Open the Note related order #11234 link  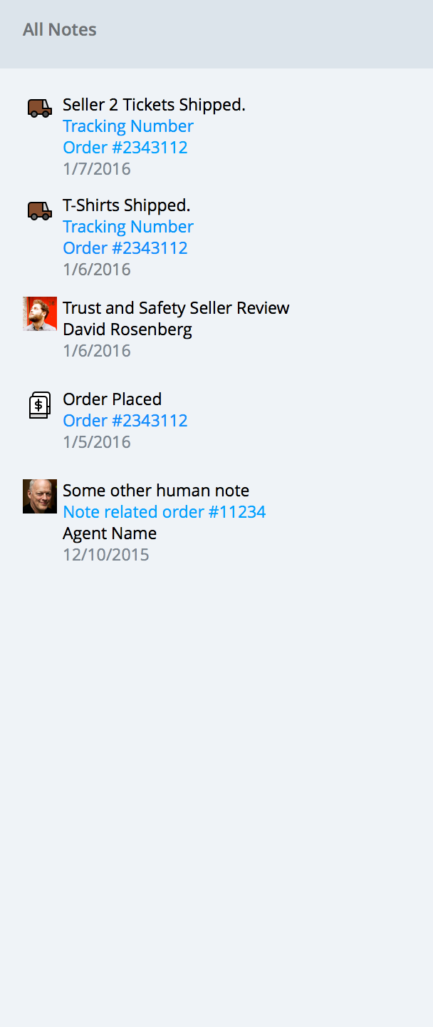tap(165, 512)
